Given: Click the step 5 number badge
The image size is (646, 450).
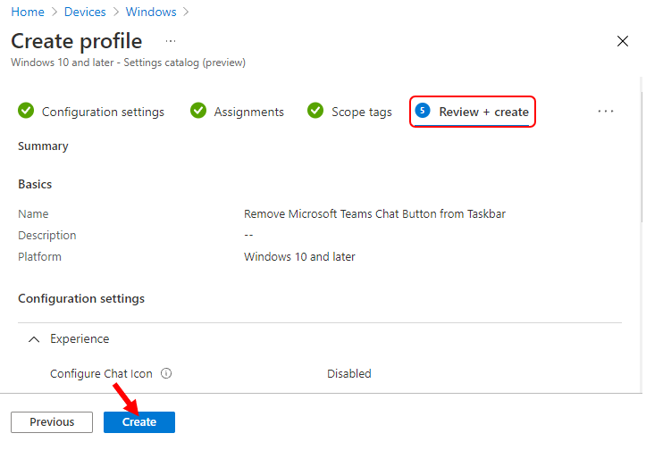Looking at the screenshot, I should point(423,111).
